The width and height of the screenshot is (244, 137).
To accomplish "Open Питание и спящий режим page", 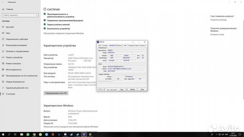I will 17,51.
